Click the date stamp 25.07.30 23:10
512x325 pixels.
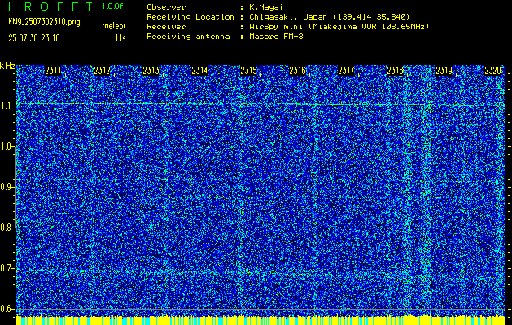34,38
